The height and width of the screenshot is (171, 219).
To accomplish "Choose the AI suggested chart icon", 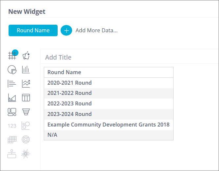I will point(26,56).
